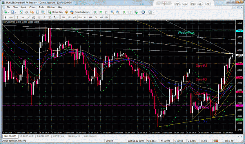Toggle the Auto Scroll chart icon

(x=124, y=12)
